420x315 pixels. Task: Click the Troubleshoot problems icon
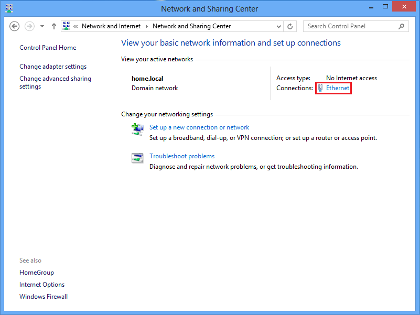click(x=137, y=158)
